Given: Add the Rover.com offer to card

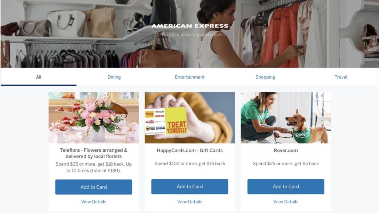Looking at the screenshot, I should [286, 186].
